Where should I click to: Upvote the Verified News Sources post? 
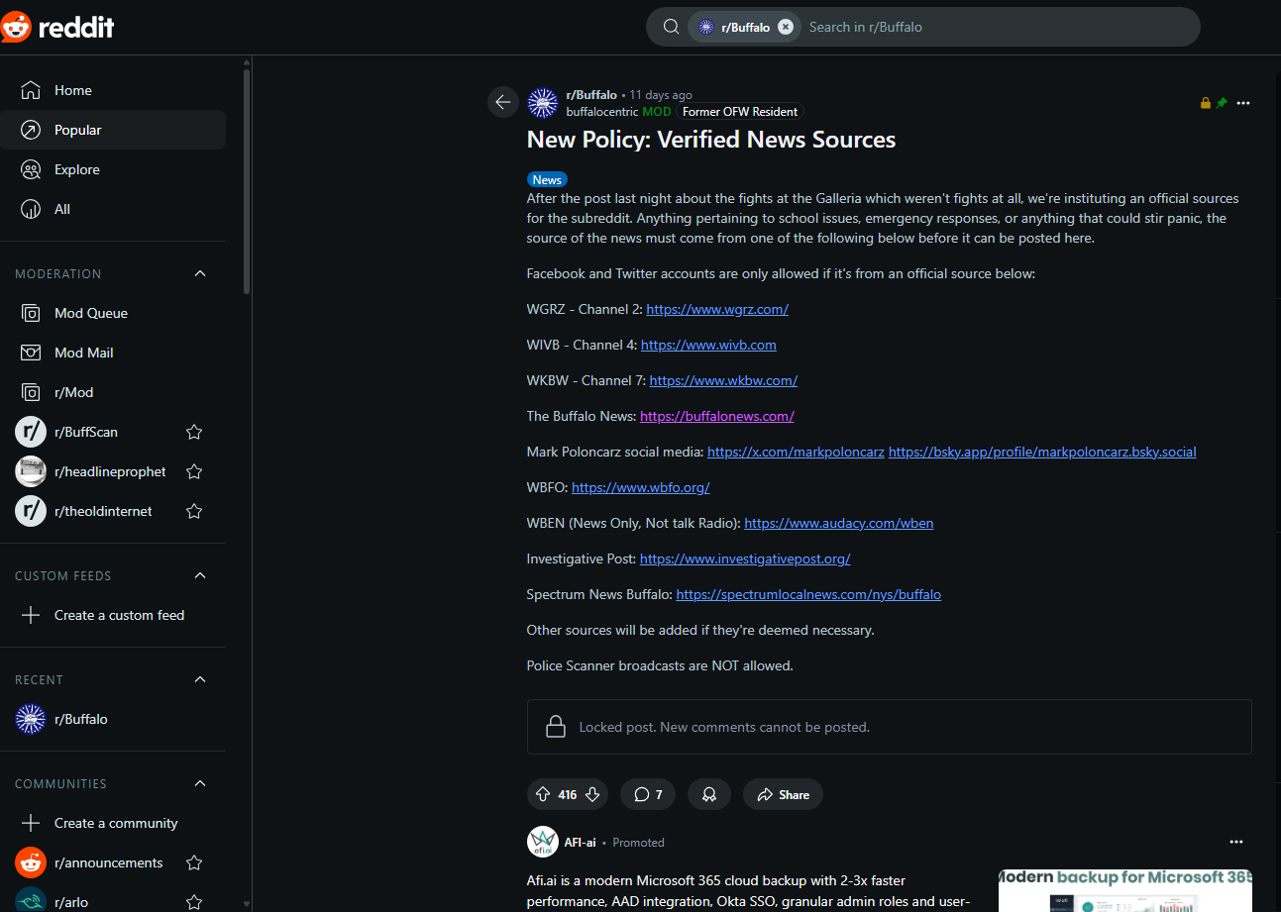coord(542,794)
